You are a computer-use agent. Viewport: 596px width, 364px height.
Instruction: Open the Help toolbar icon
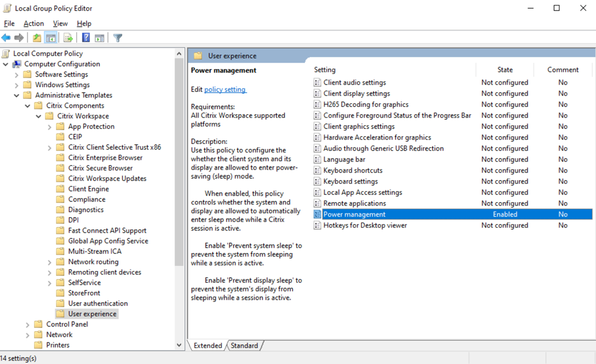click(86, 38)
